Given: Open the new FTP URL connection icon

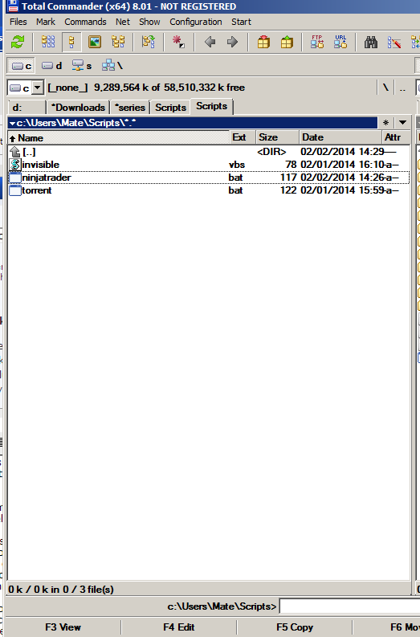Looking at the screenshot, I should [340, 42].
